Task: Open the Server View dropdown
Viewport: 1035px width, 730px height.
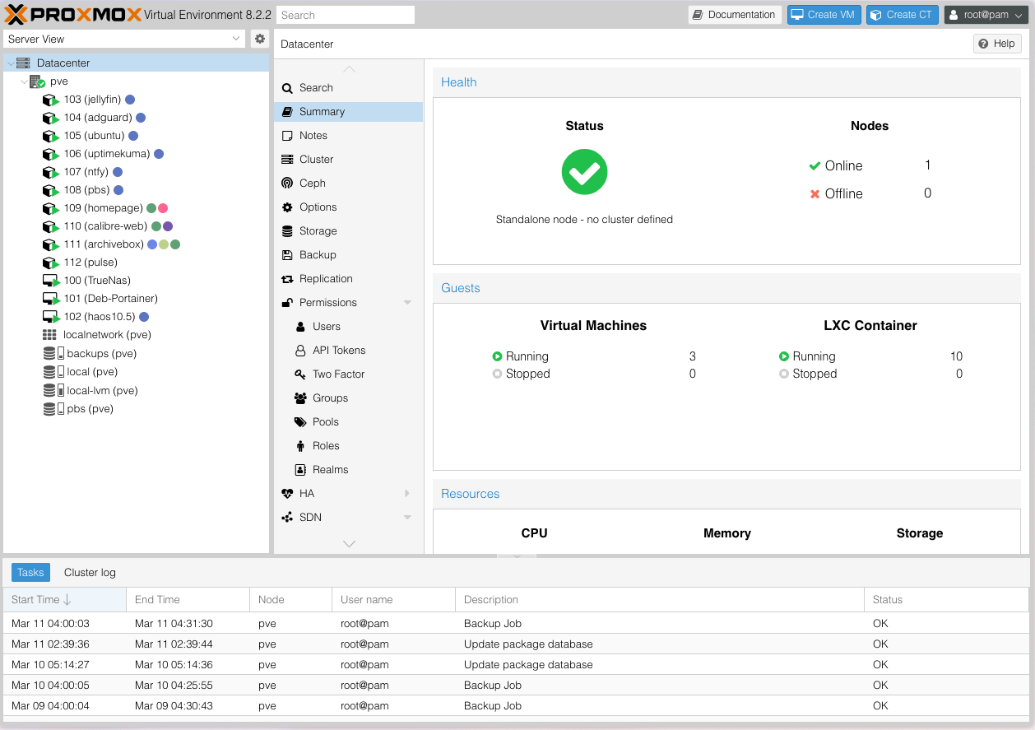Action: (123, 39)
